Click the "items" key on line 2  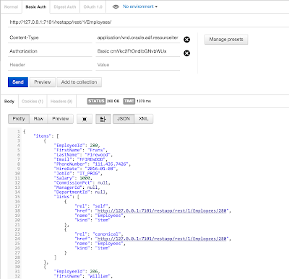click(x=43, y=136)
